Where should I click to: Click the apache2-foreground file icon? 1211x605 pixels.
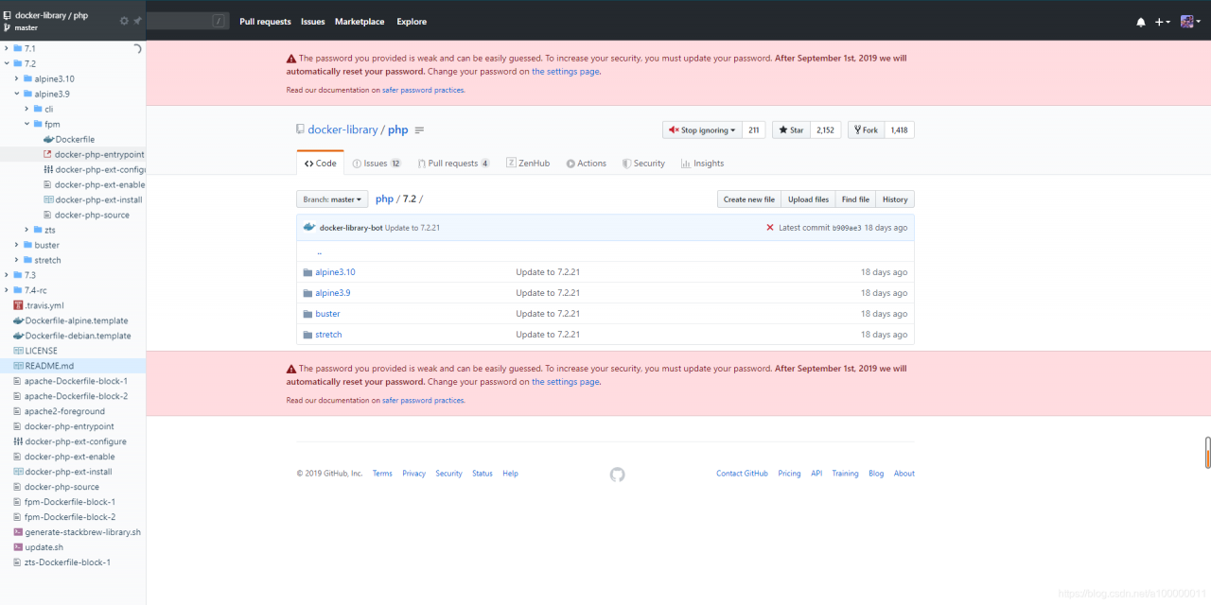(18, 411)
